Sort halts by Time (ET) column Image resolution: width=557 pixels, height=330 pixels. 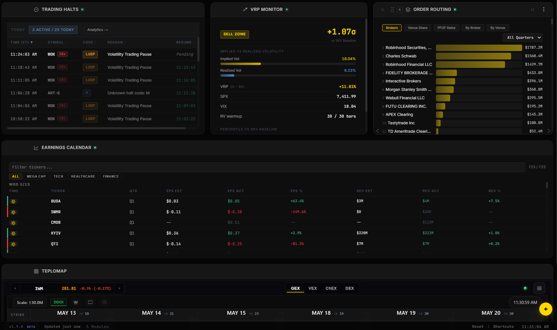pos(21,42)
